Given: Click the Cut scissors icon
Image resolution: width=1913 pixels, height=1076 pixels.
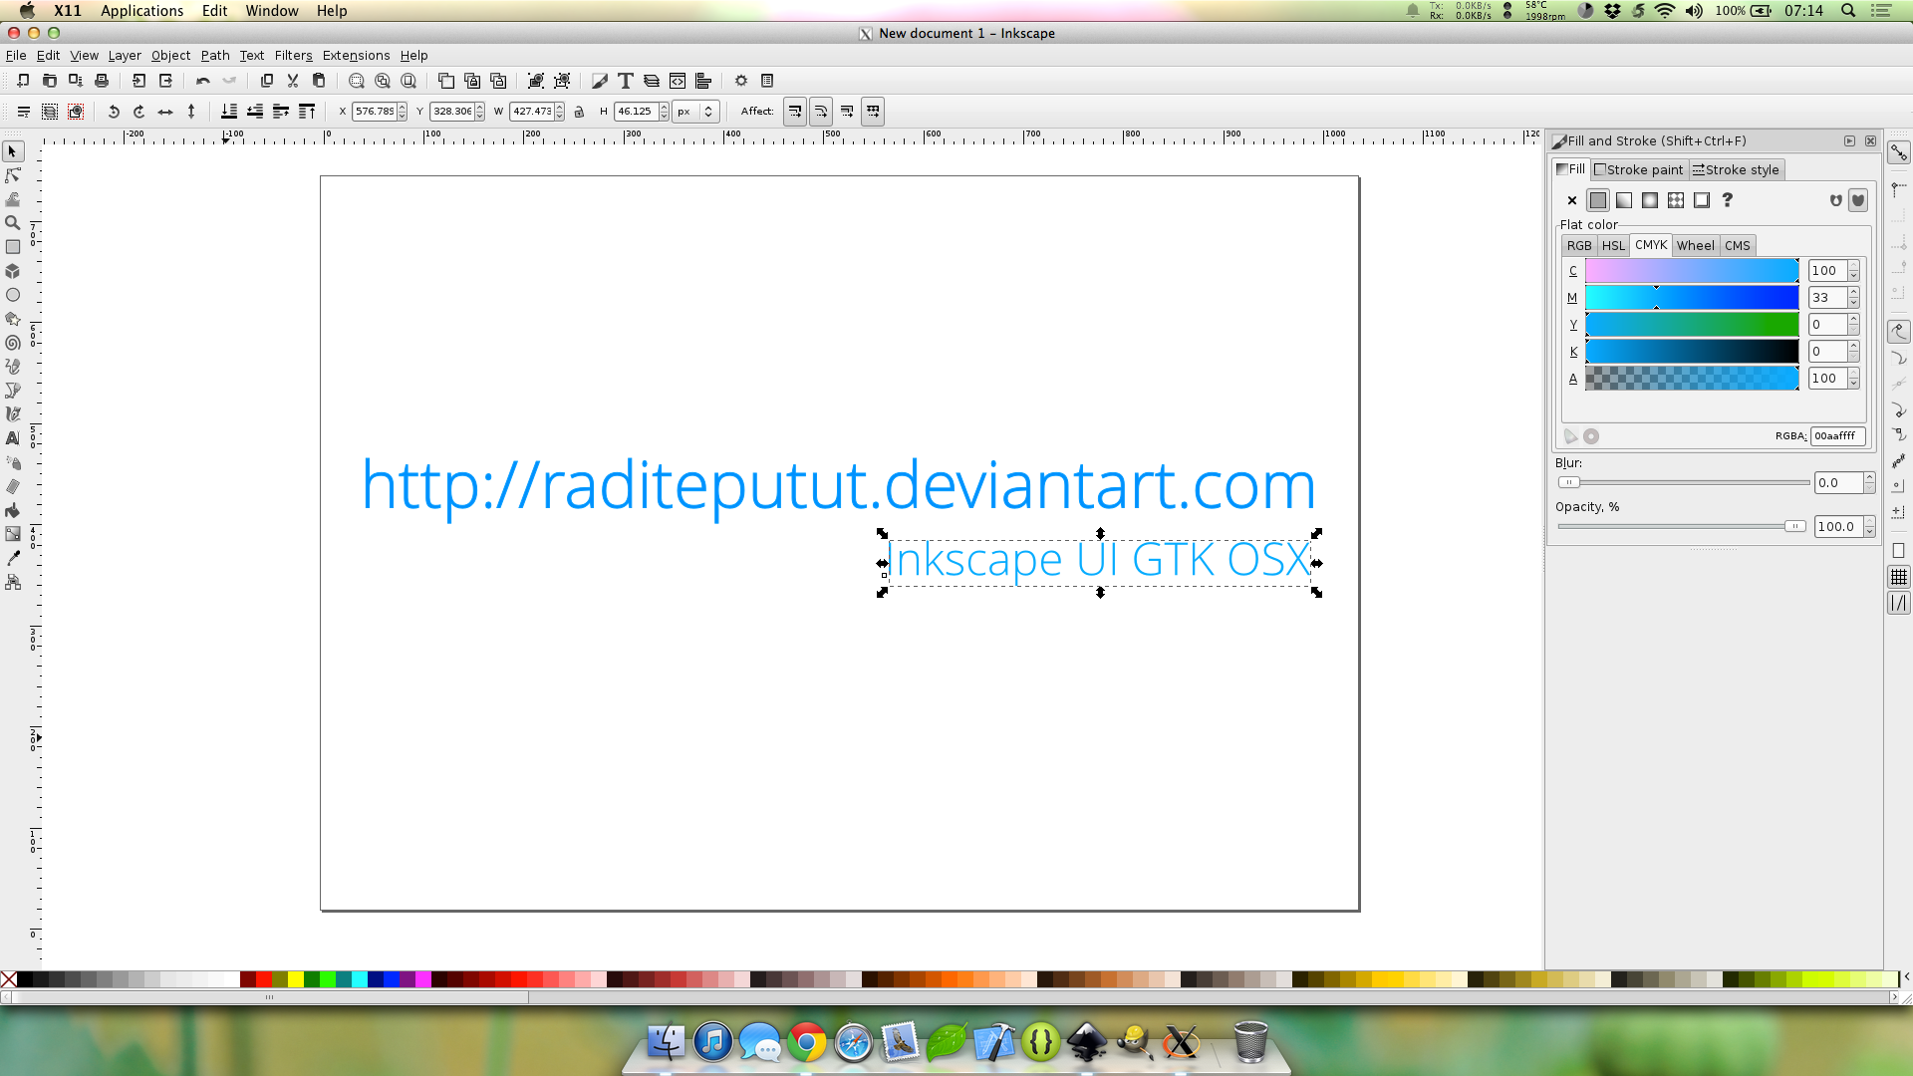Looking at the screenshot, I should [x=293, y=81].
